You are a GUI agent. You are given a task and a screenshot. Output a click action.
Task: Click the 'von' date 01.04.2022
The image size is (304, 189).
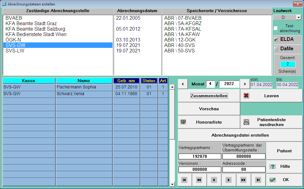click(x=262, y=85)
